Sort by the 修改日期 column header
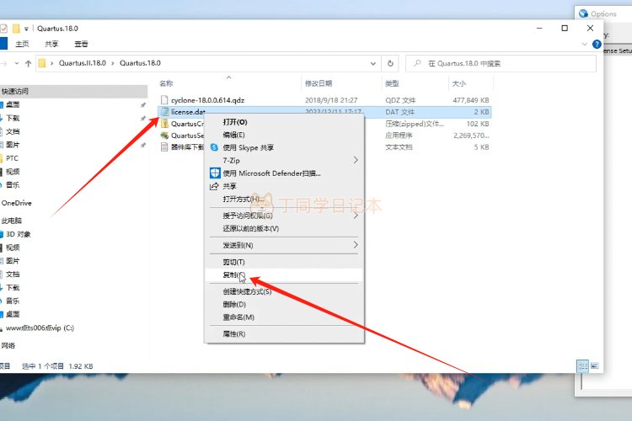The image size is (632, 421). coord(319,83)
